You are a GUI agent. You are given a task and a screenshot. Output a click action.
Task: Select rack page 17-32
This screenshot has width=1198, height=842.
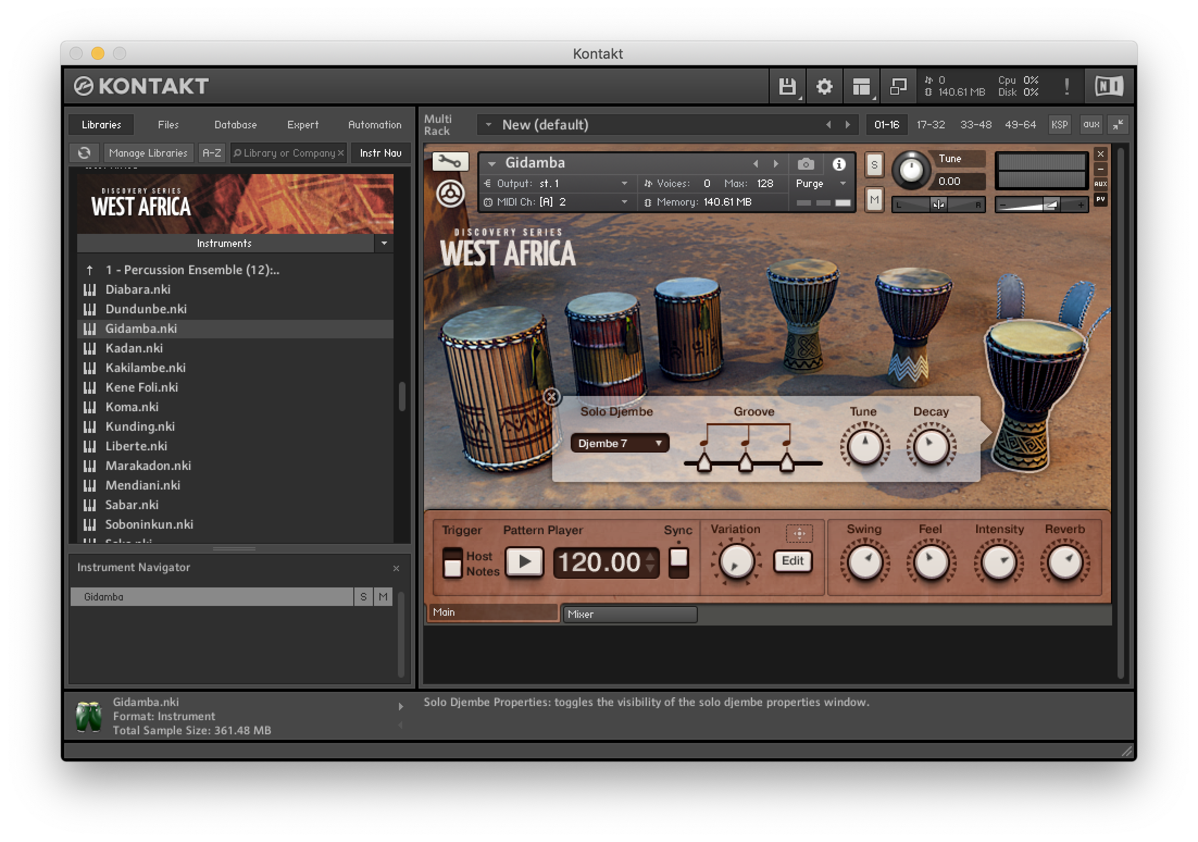[931, 125]
